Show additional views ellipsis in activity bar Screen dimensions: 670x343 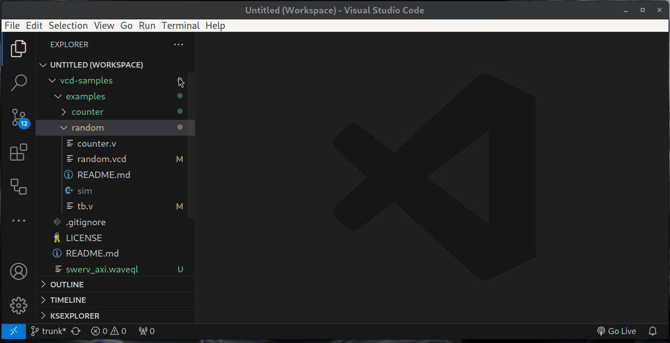18,220
